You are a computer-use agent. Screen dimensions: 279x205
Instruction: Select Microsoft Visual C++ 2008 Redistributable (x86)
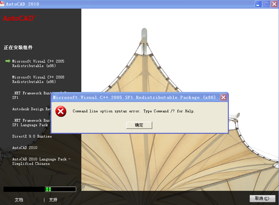pyautogui.click(x=38, y=80)
